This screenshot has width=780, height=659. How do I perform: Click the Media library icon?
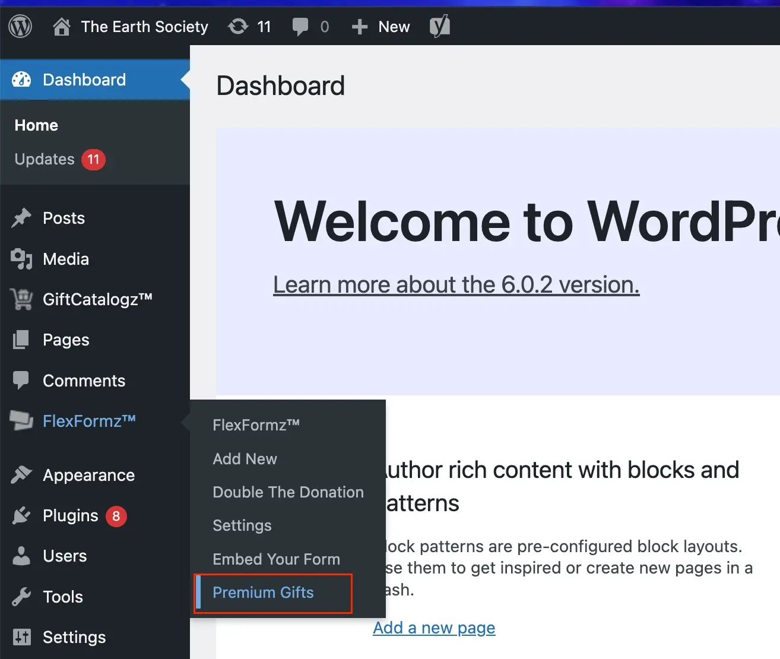coord(21,259)
